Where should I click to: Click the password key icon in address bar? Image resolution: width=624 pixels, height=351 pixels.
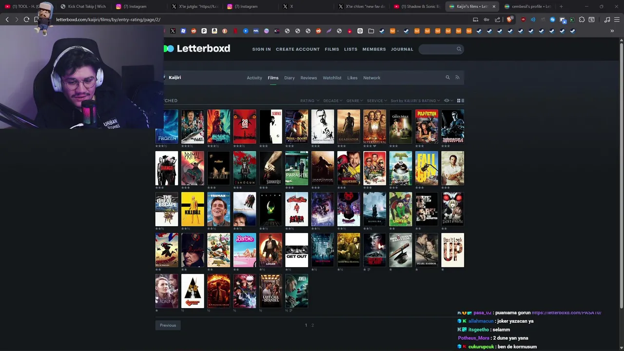point(486,19)
